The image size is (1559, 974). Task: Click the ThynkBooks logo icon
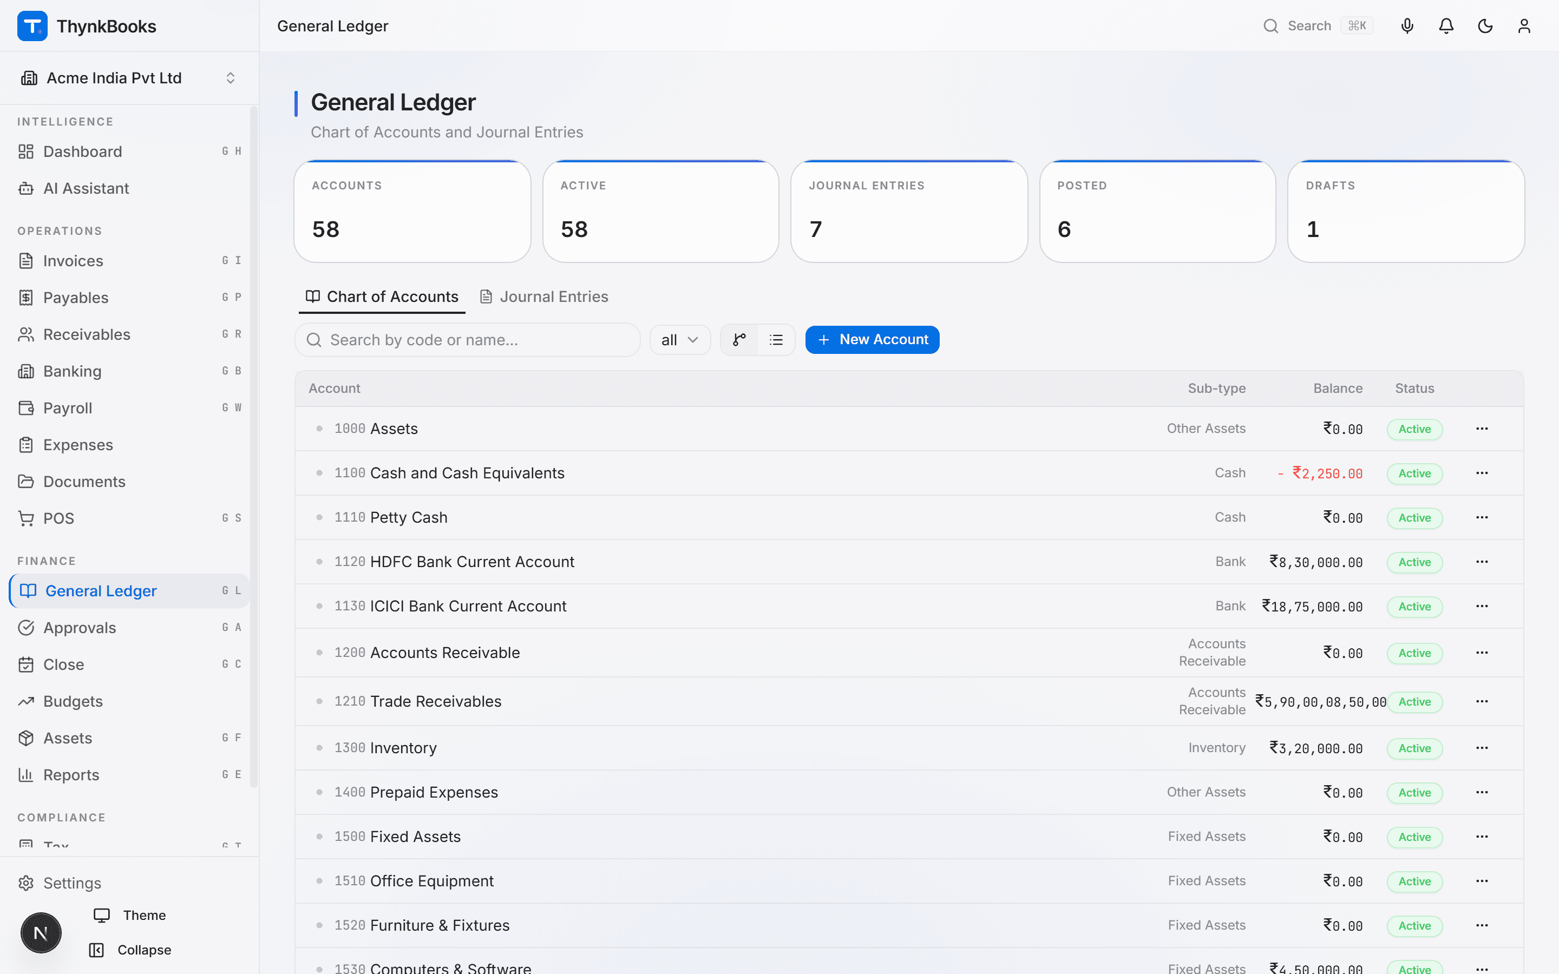[32, 27]
